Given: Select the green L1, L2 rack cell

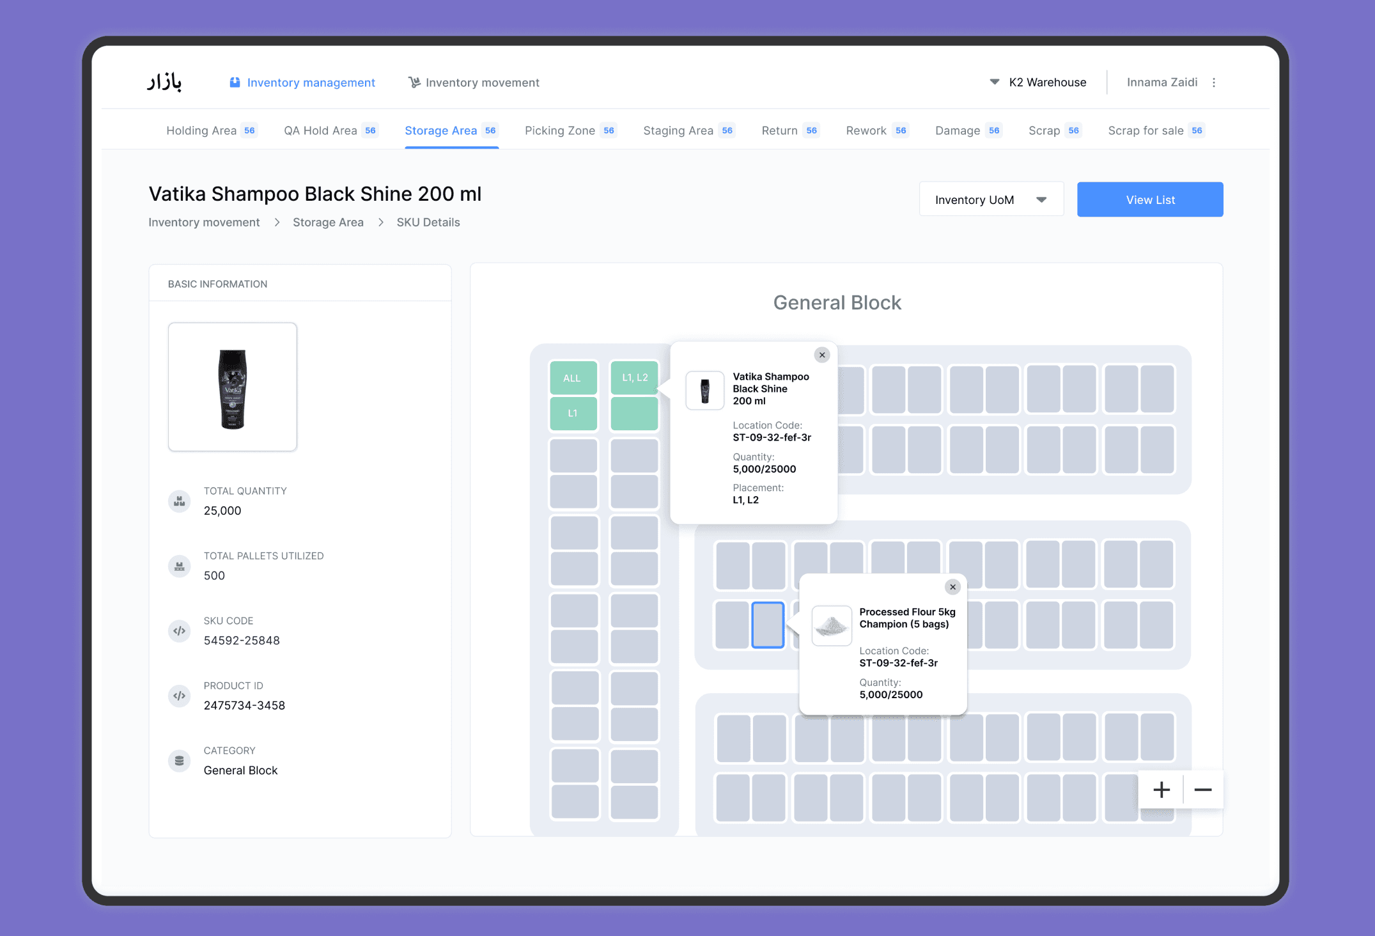Looking at the screenshot, I should (x=634, y=378).
